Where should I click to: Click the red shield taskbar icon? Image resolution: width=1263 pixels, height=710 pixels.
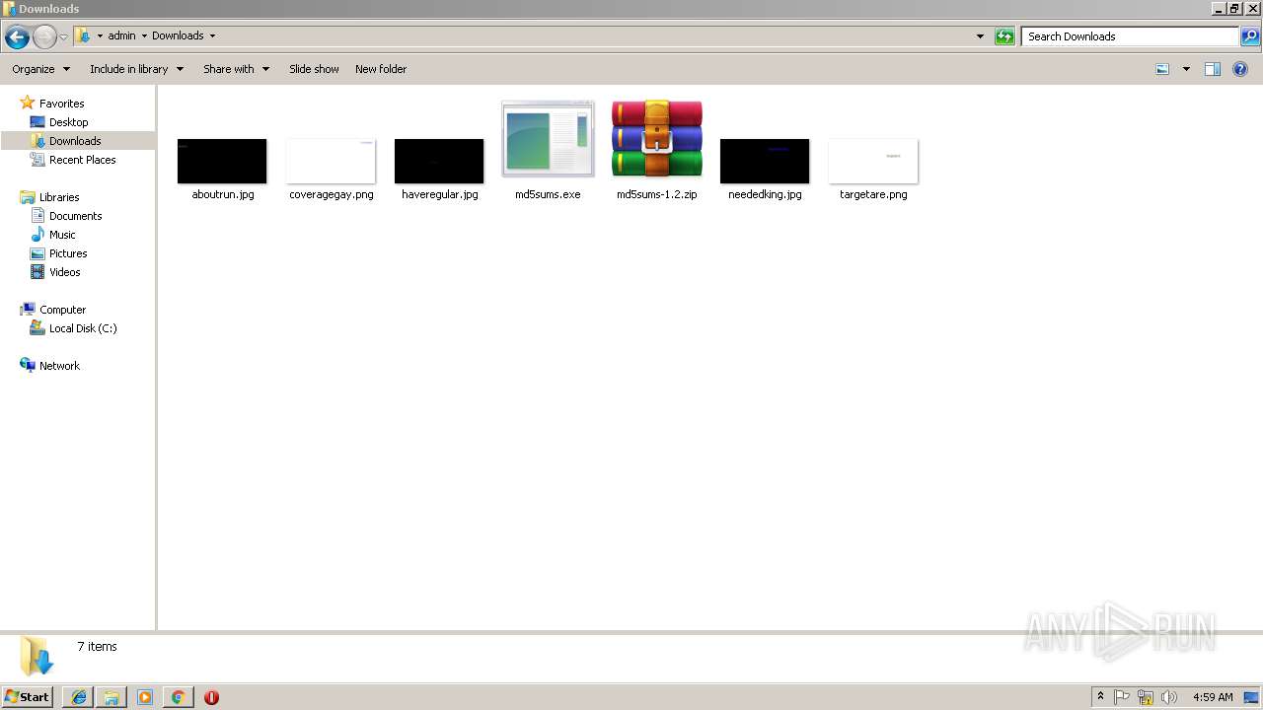coord(211,697)
